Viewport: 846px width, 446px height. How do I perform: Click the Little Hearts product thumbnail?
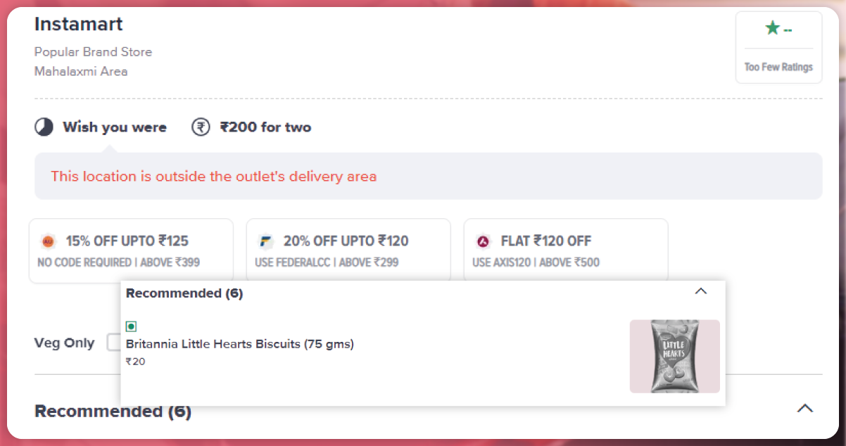[x=674, y=356]
